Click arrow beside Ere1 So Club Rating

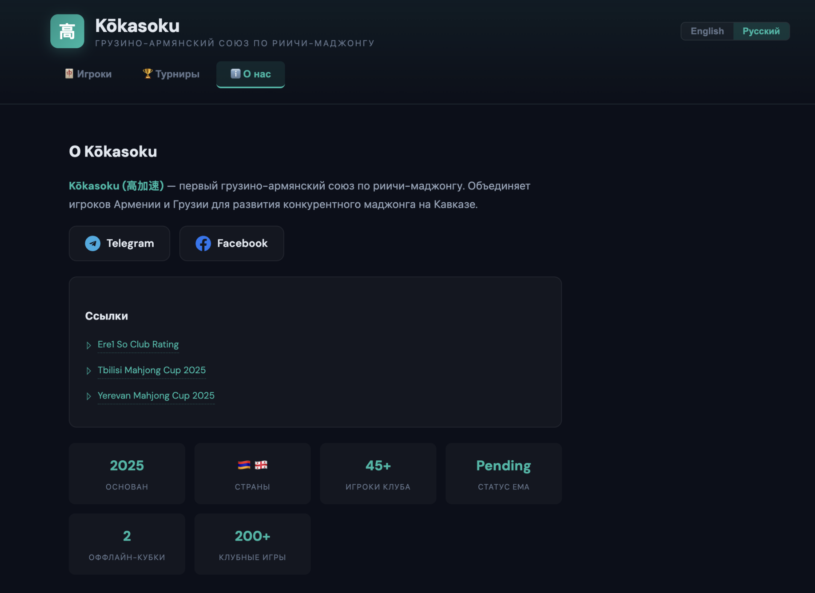89,345
